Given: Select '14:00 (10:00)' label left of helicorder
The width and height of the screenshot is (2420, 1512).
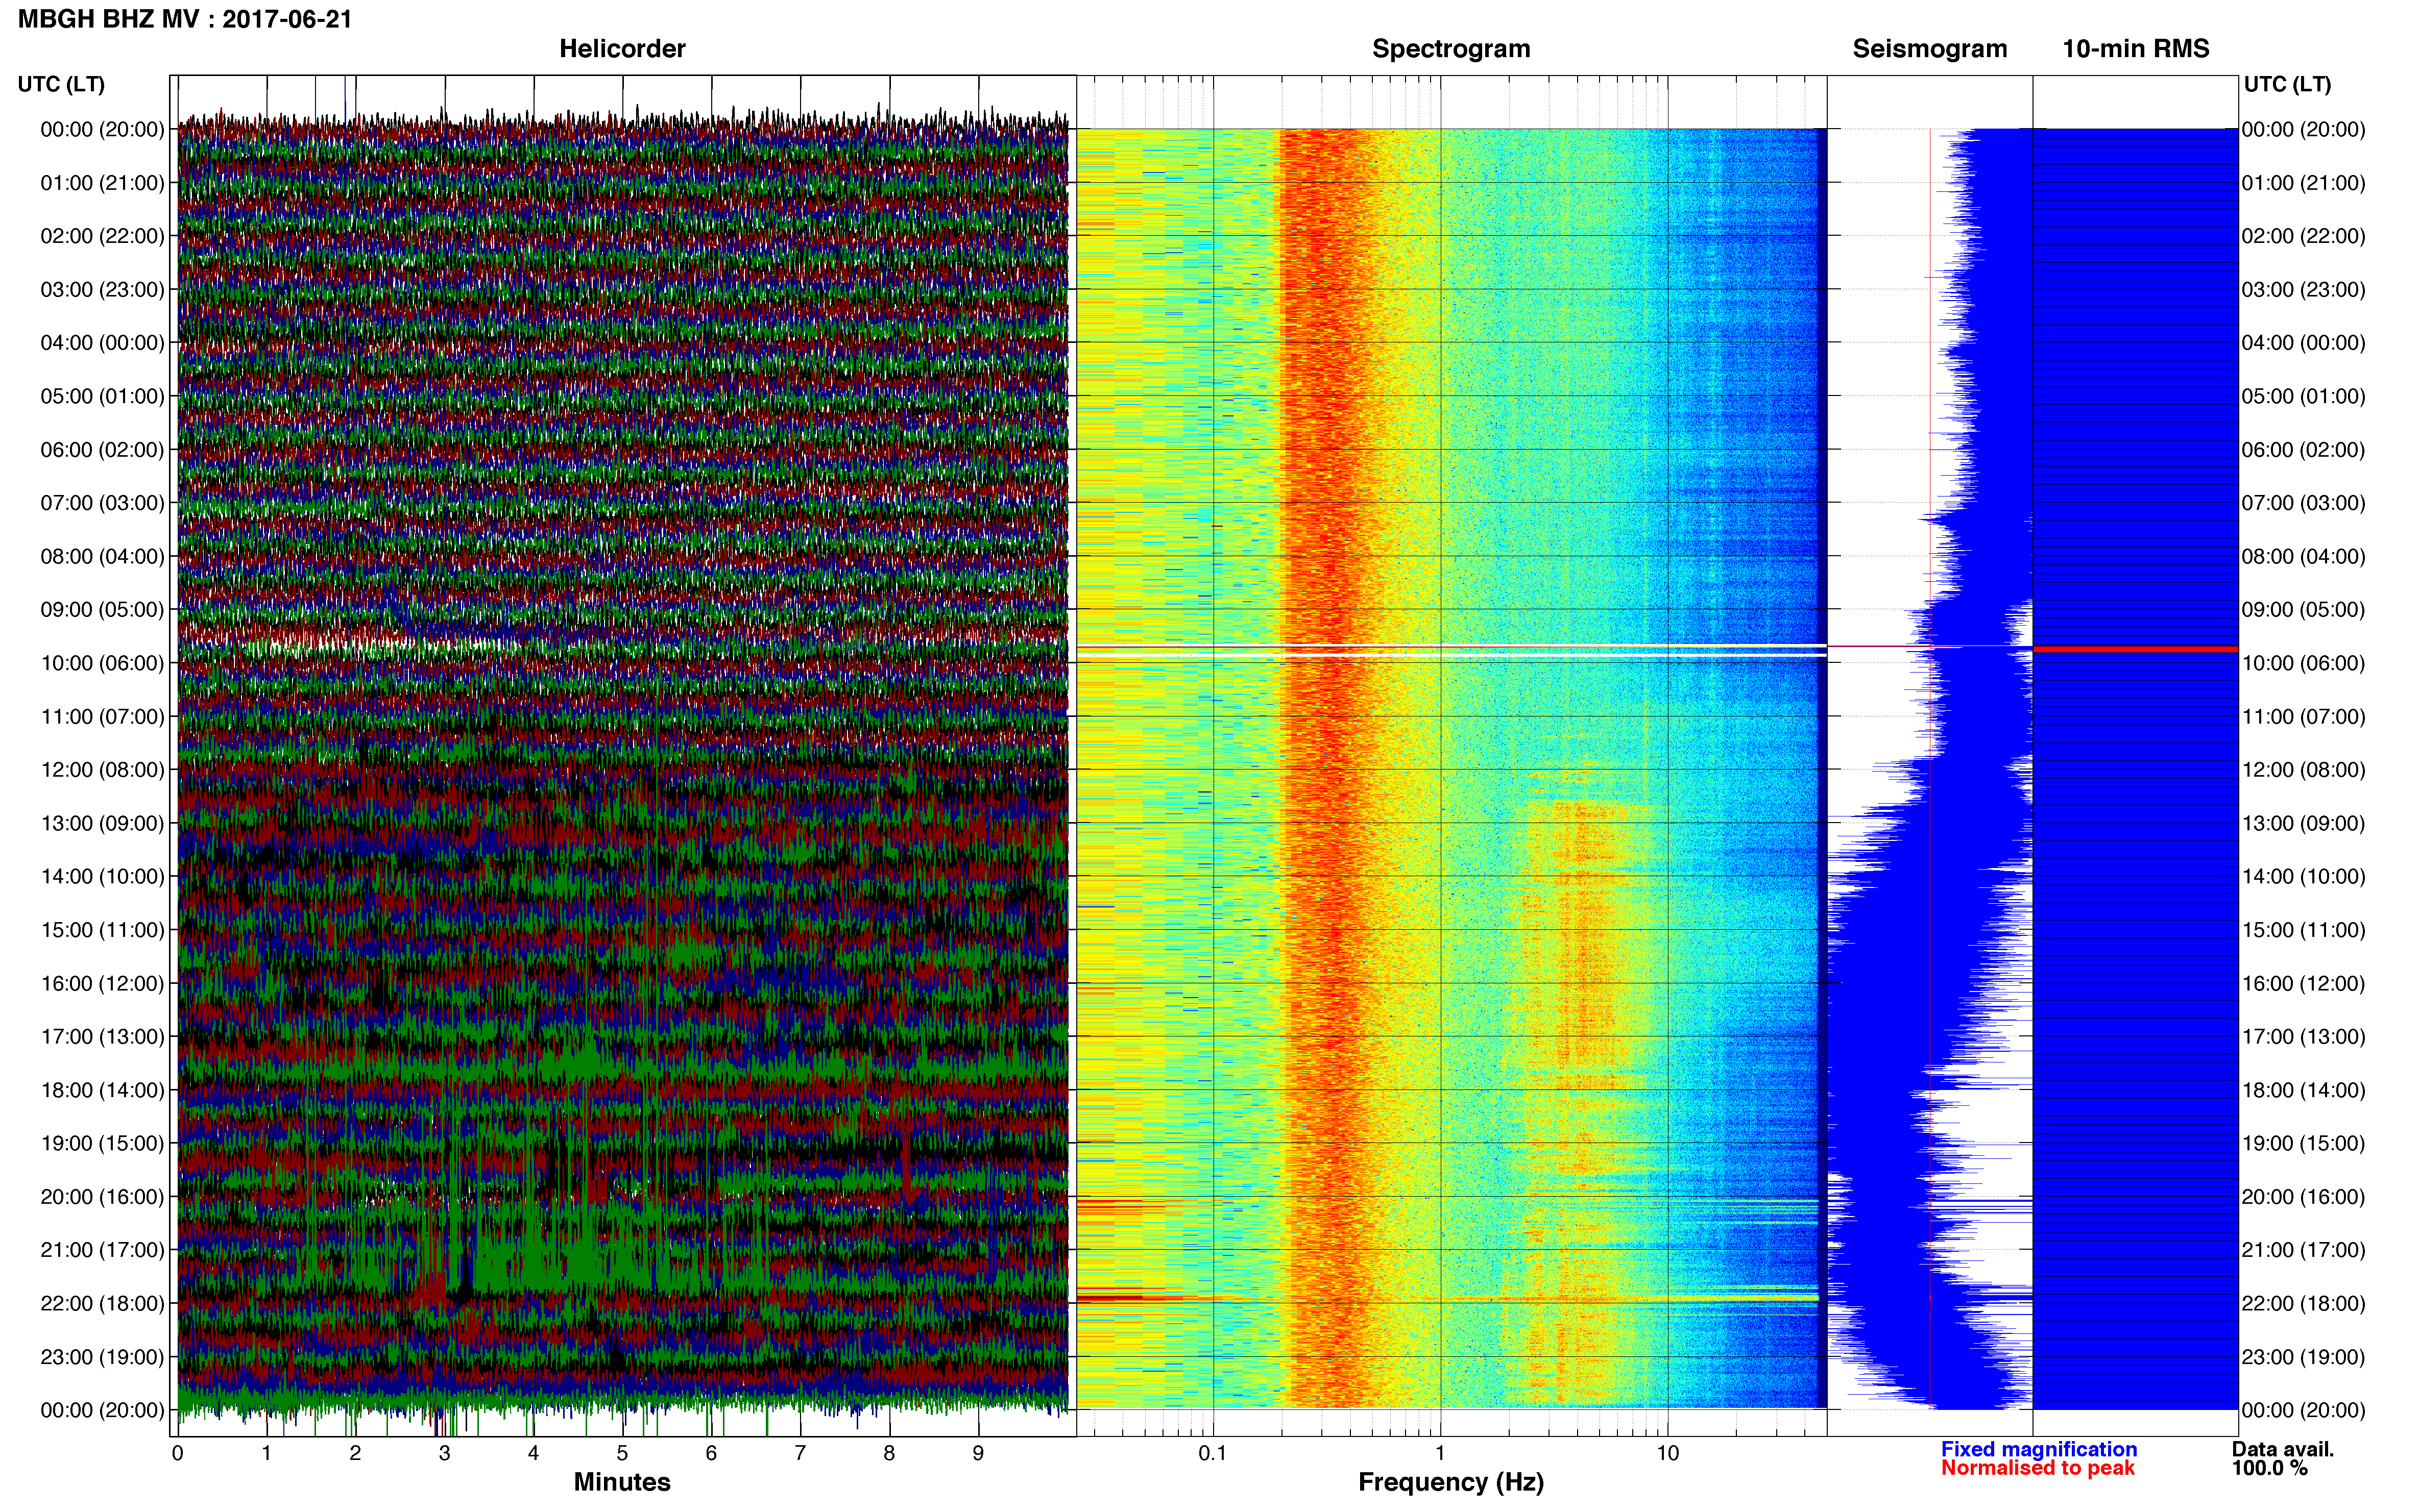Looking at the screenshot, I should [x=102, y=877].
